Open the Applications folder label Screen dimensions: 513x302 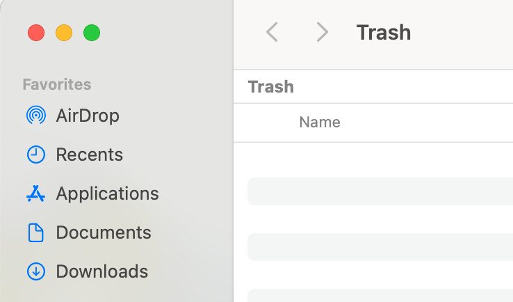pyautogui.click(x=107, y=193)
